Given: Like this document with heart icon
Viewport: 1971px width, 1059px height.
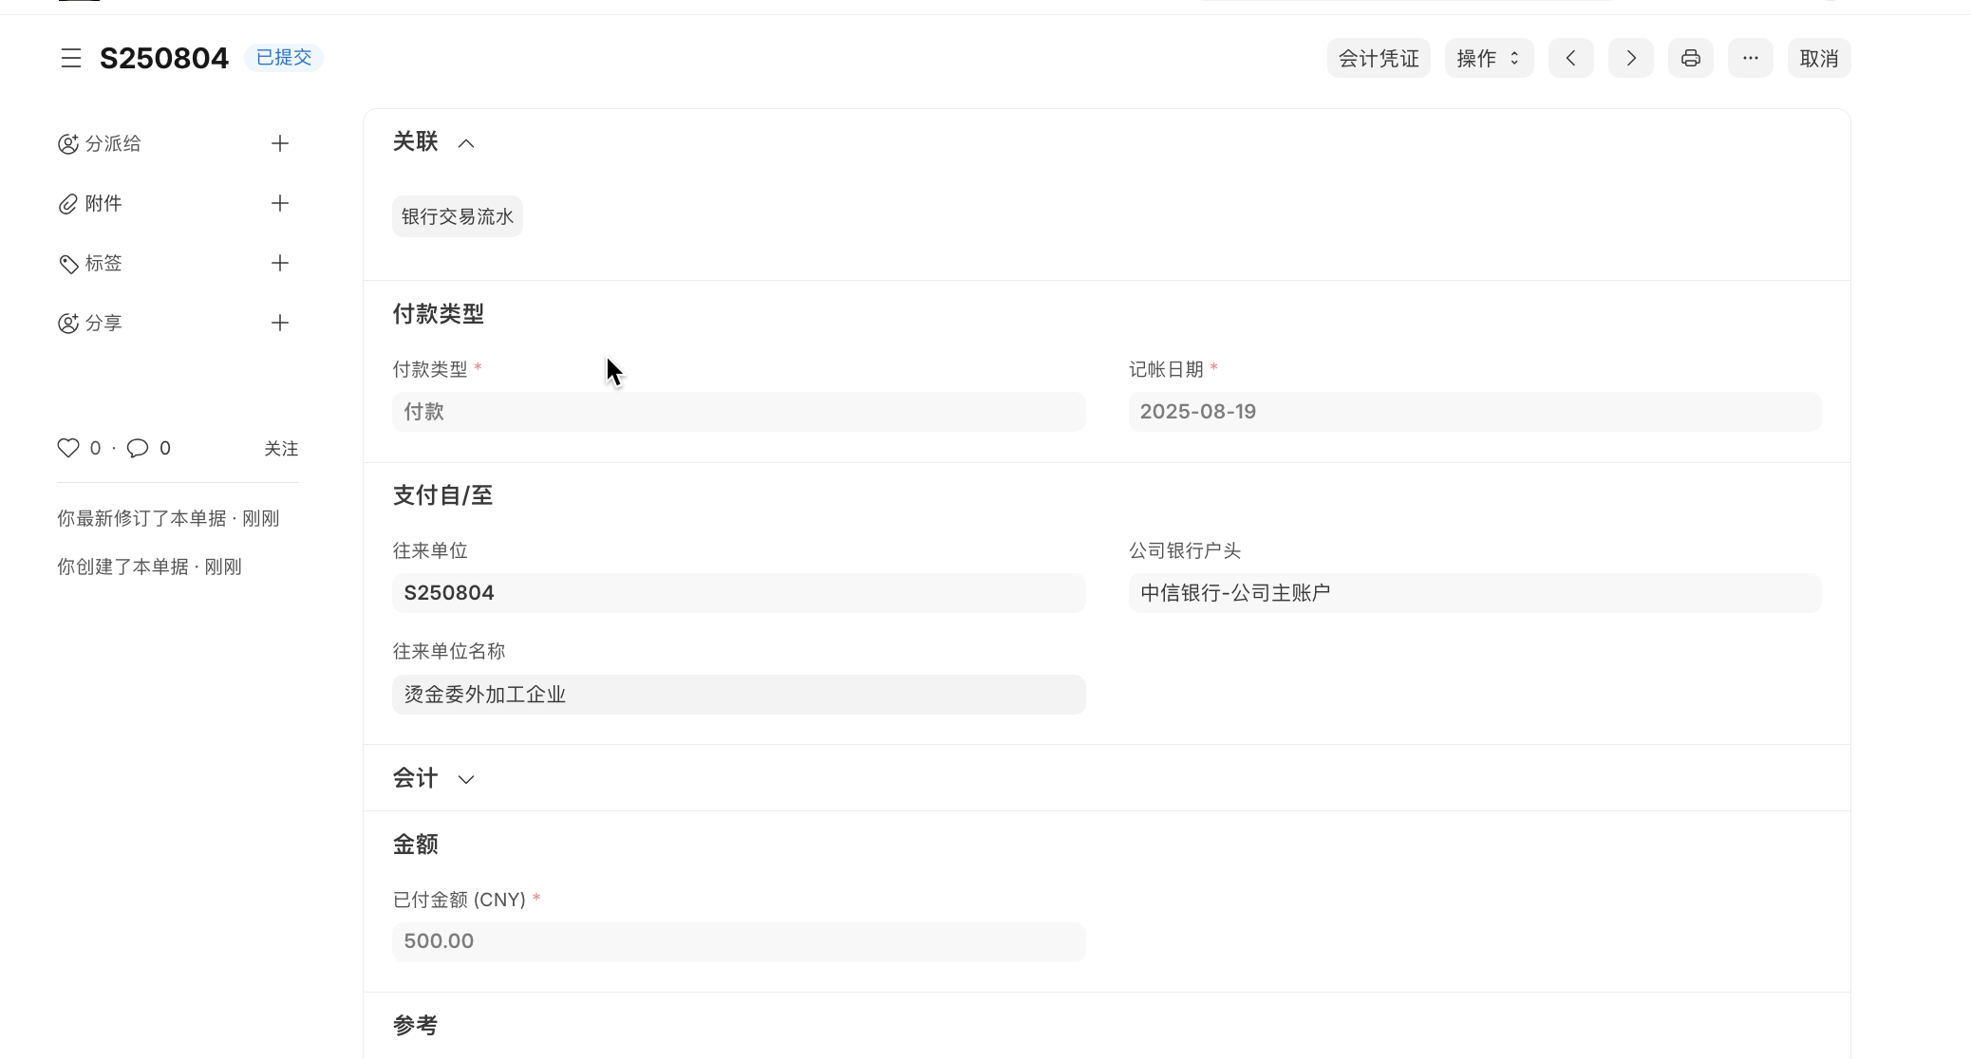Looking at the screenshot, I should point(68,448).
